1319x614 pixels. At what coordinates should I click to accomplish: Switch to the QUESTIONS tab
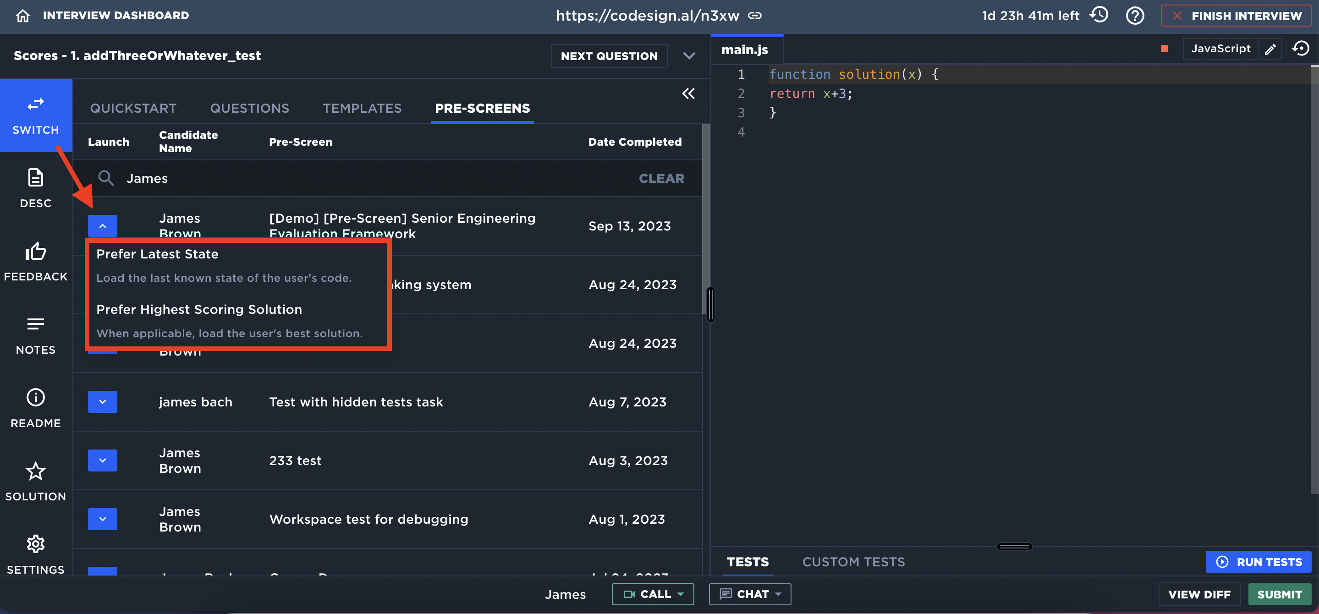249,108
